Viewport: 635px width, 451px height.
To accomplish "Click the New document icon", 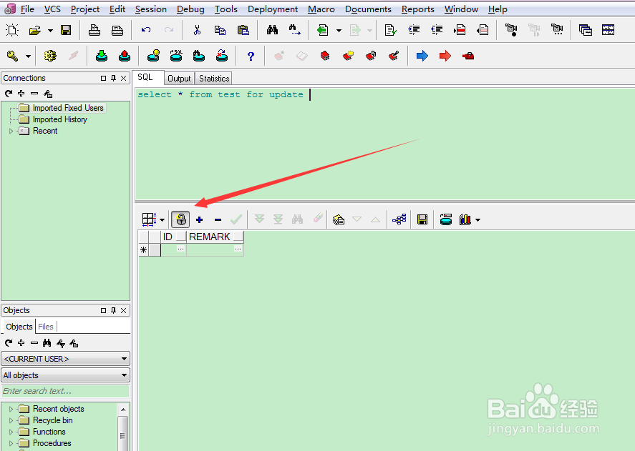I will 12,30.
